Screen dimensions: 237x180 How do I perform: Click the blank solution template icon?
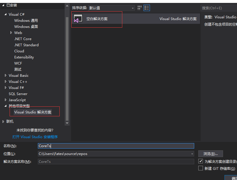pyautogui.click(x=78, y=19)
